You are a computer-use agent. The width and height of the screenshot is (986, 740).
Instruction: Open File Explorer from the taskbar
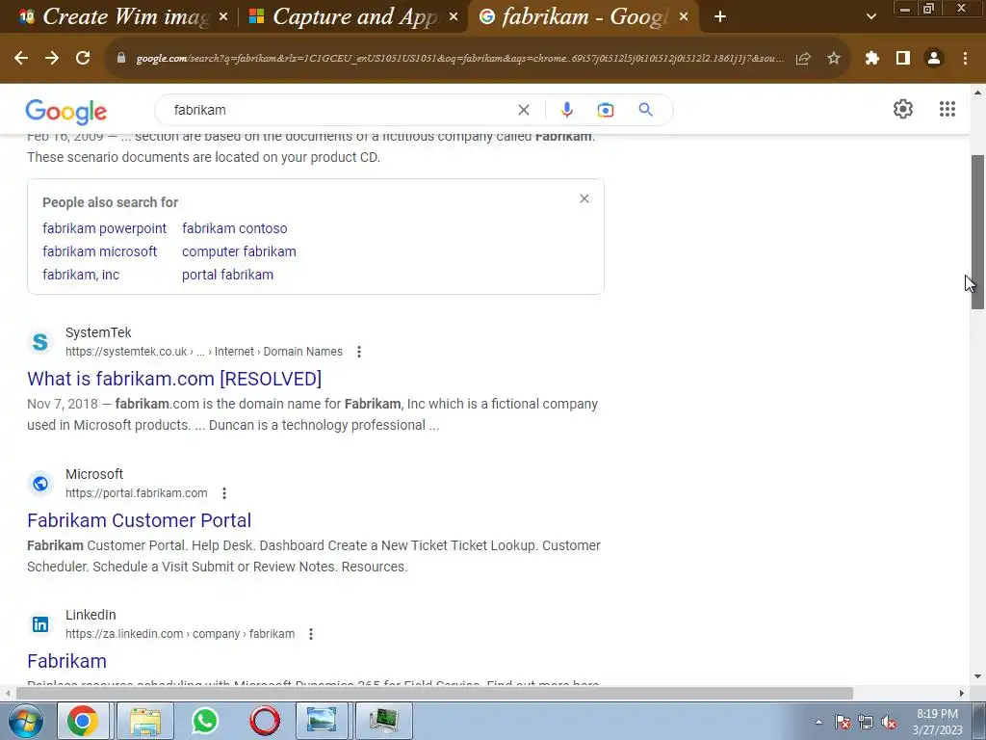click(x=145, y=721)
